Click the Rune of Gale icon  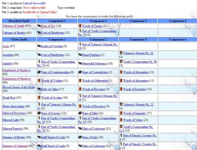pos(80,137)
